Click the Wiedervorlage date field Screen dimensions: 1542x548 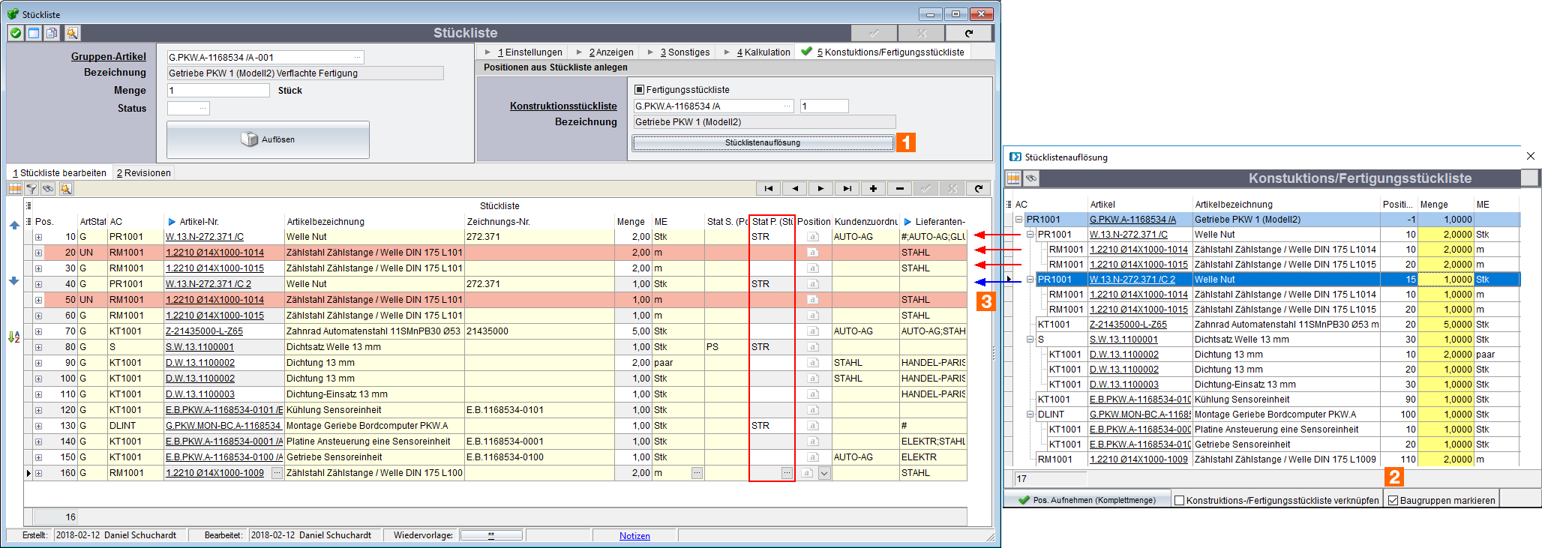tap(491, 535)
